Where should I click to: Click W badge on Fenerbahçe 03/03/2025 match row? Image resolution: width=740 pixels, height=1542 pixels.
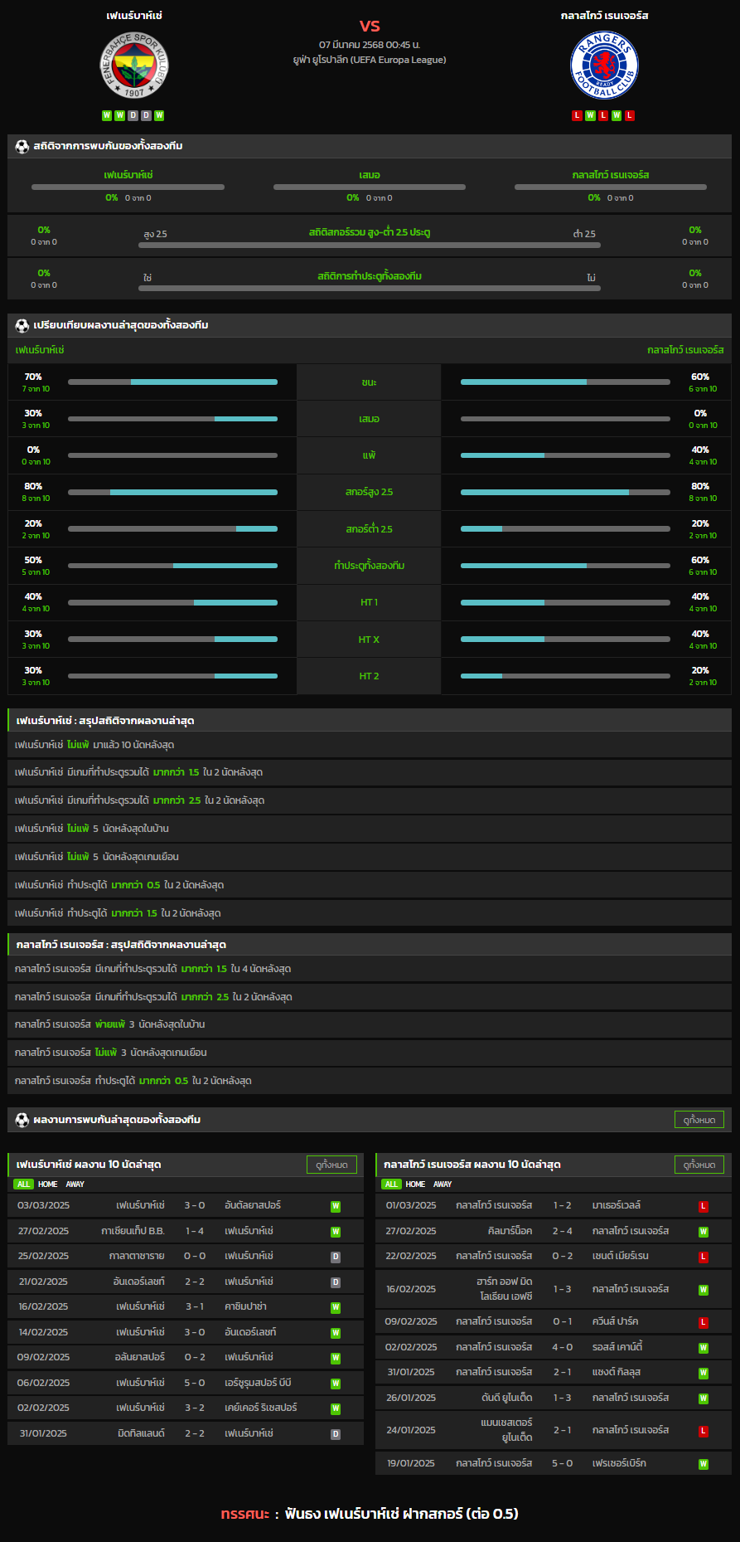[336, 1206]
